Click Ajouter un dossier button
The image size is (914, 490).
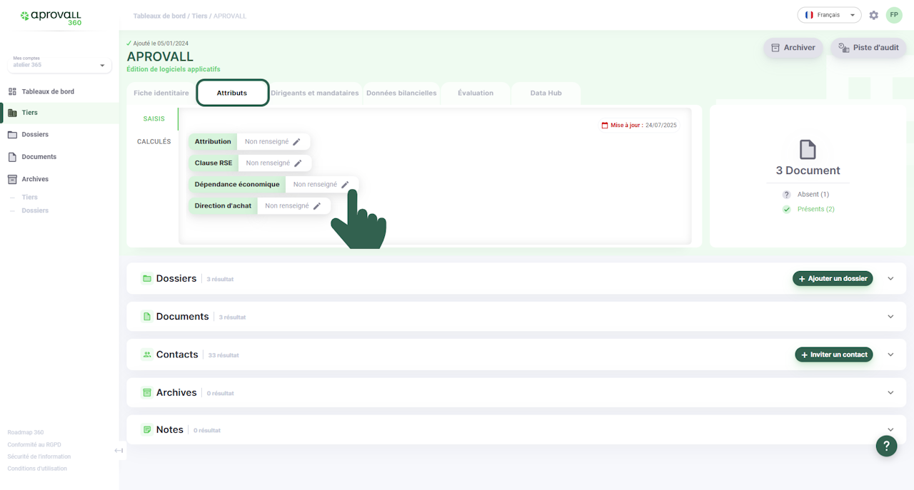[833, 278]
